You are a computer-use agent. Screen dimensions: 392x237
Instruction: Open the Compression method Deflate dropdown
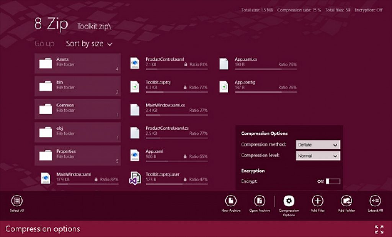point(318,145)
